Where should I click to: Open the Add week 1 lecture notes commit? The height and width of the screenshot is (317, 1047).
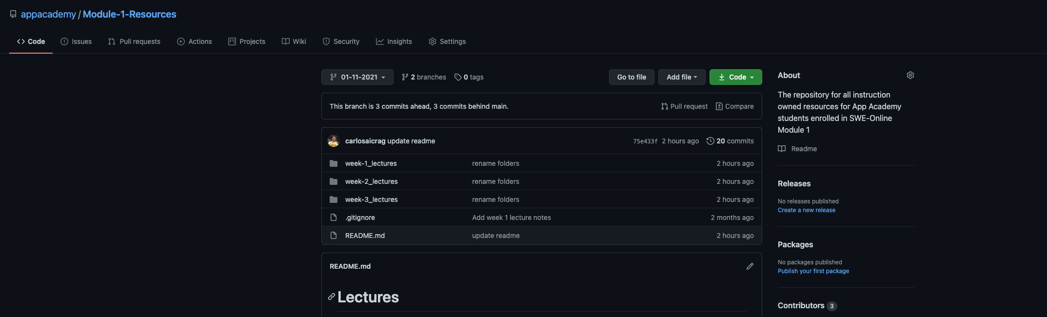(x=512, y=218)
